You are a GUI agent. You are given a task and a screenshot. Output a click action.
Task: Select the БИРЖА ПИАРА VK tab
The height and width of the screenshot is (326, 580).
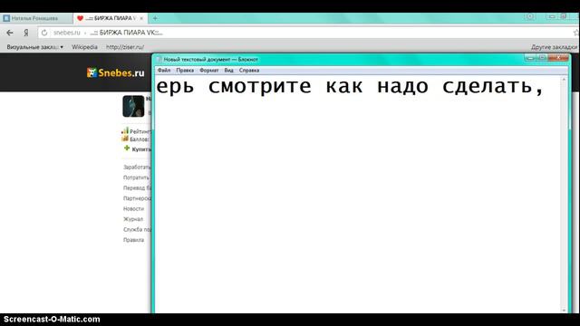[x=111, y=18]
